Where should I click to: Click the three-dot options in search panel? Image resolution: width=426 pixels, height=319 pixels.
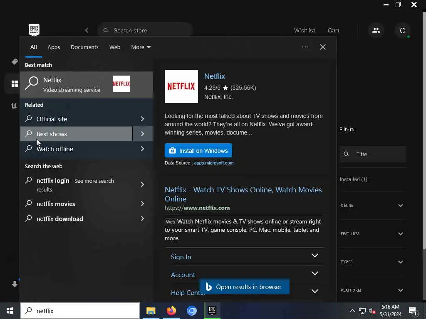tap(305, 47)
